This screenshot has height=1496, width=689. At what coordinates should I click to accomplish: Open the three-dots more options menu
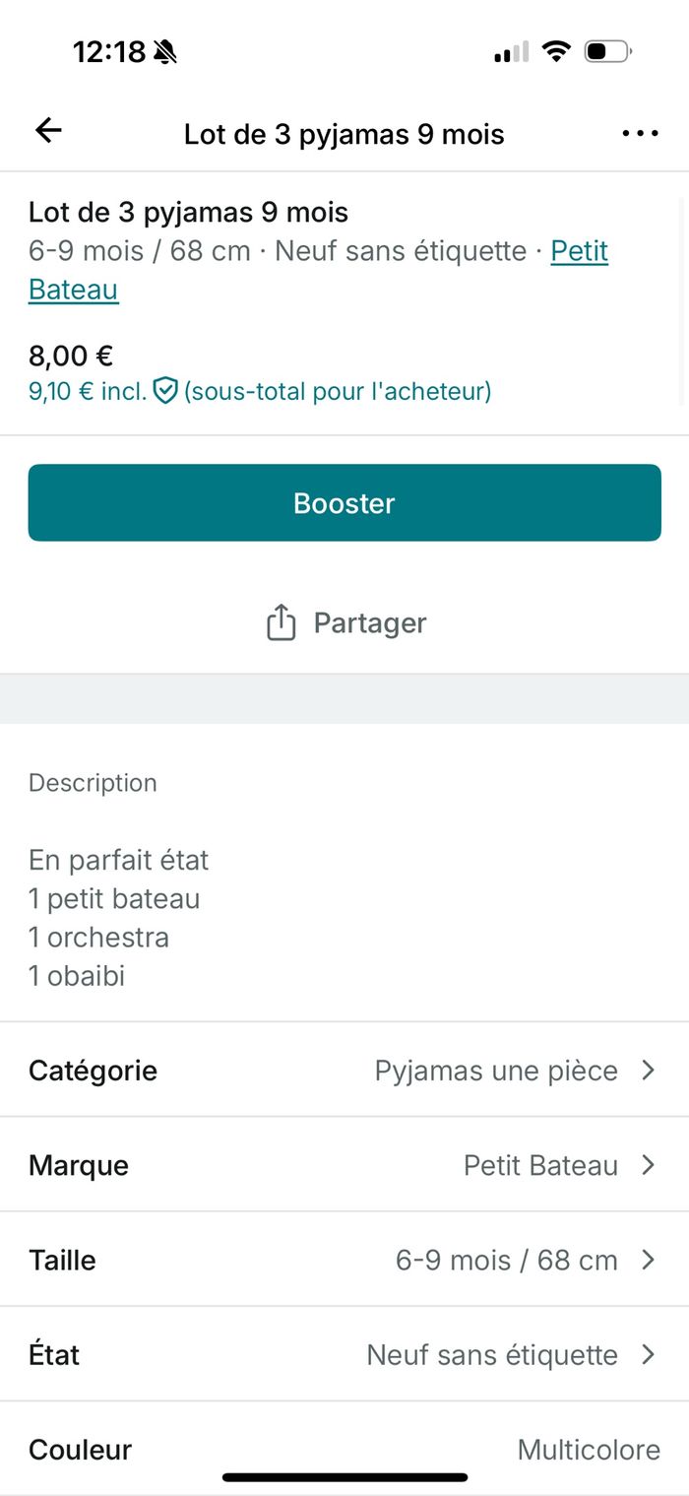(x=640, y=133)
